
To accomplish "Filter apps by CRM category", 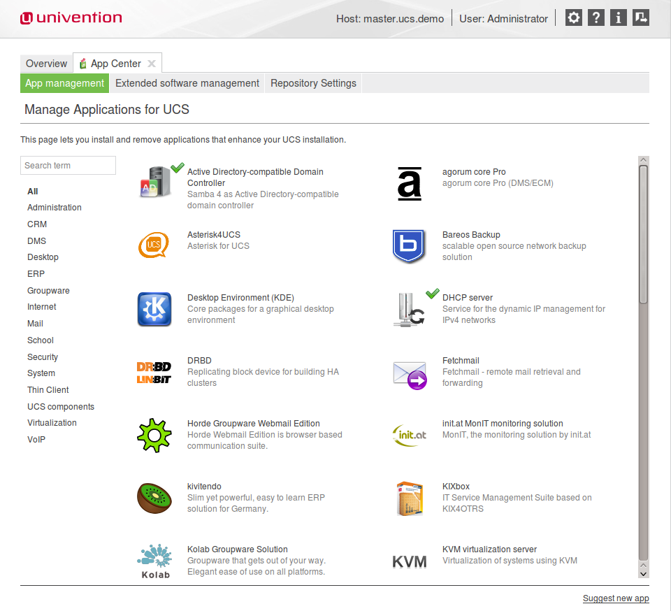I will point(37,224).
